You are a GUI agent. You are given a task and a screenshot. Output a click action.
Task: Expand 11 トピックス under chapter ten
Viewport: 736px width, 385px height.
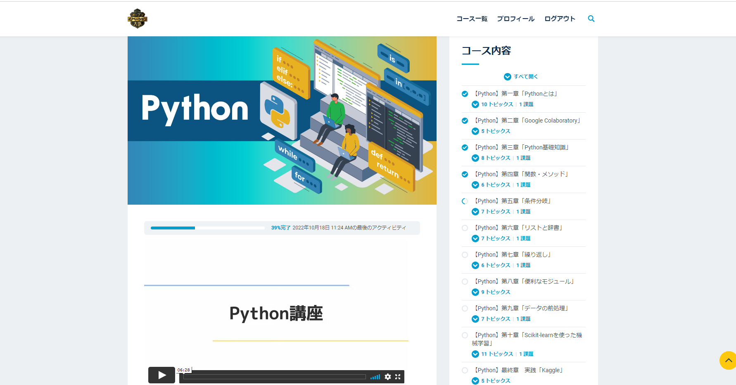coord(492,354)
